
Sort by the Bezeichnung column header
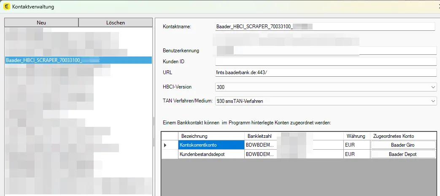(211, 137)
